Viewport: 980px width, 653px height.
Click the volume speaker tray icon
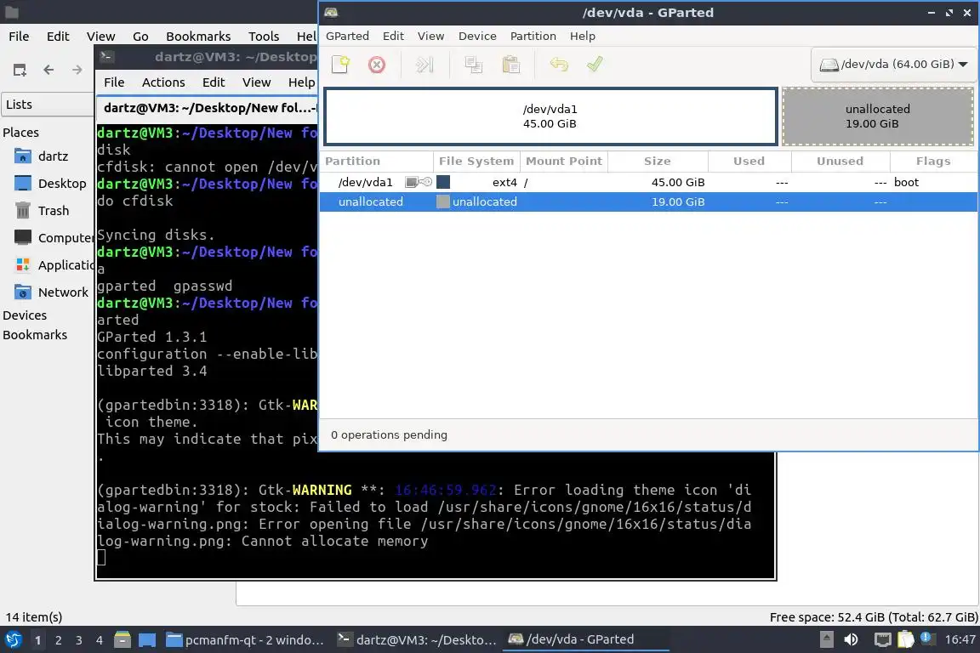coord(851,640)
